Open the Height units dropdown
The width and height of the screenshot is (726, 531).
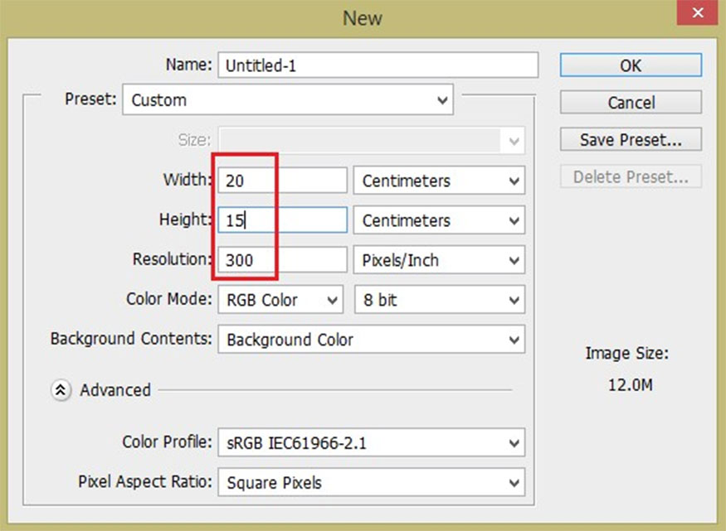click(439, 220)
